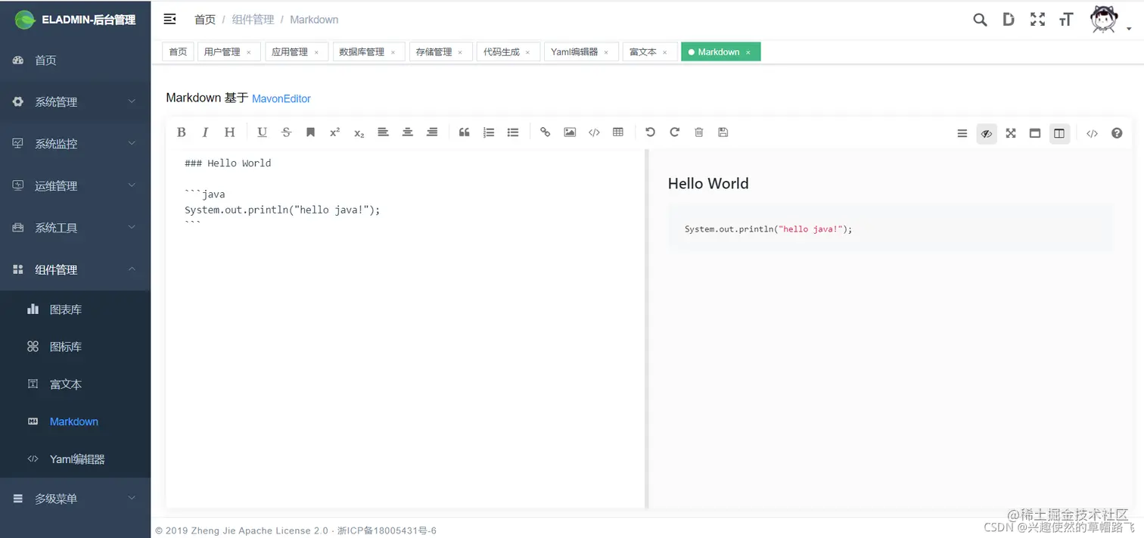This screenshot has width=1144, height=538.
Task: Click 首页 in the breadcrumb
Action: click(x=205, y=20)
